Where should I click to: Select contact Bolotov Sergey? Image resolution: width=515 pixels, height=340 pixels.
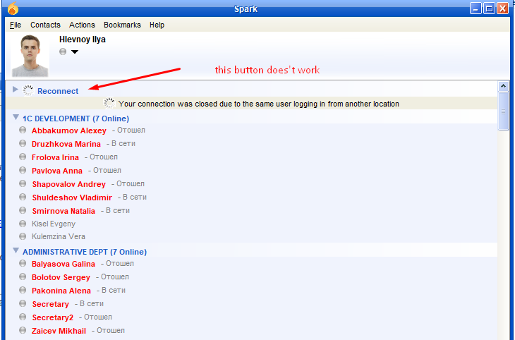click(61, 277)
